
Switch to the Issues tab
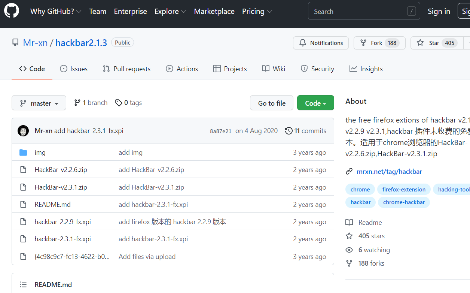click(73, 69)
